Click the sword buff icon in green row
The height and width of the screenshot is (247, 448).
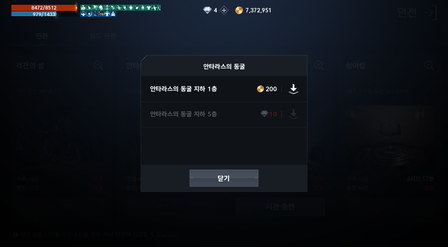[107, 8]
